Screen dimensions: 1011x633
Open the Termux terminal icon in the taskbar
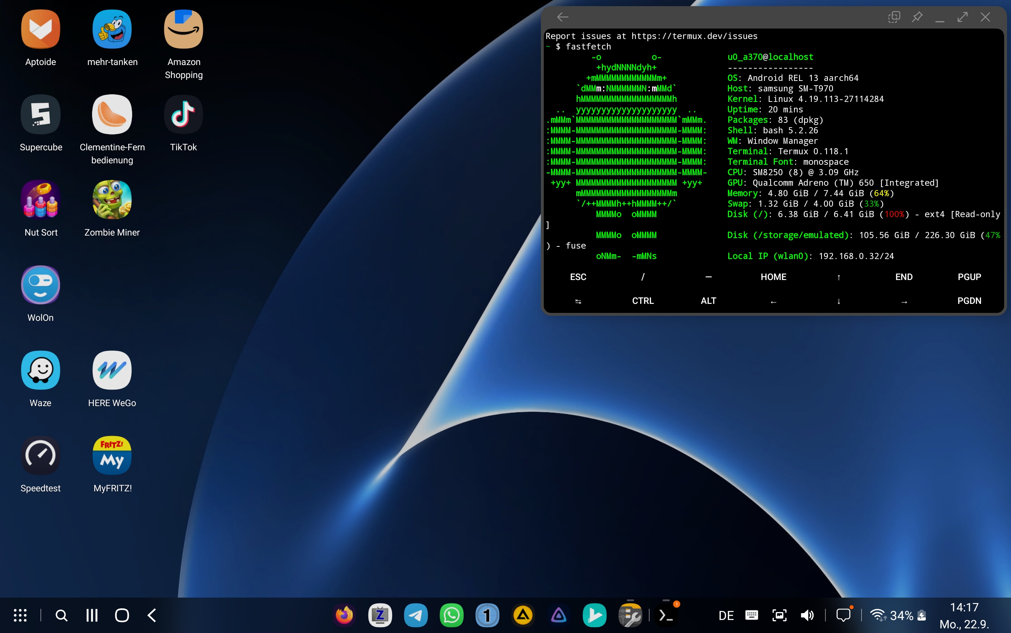(666, 615)
